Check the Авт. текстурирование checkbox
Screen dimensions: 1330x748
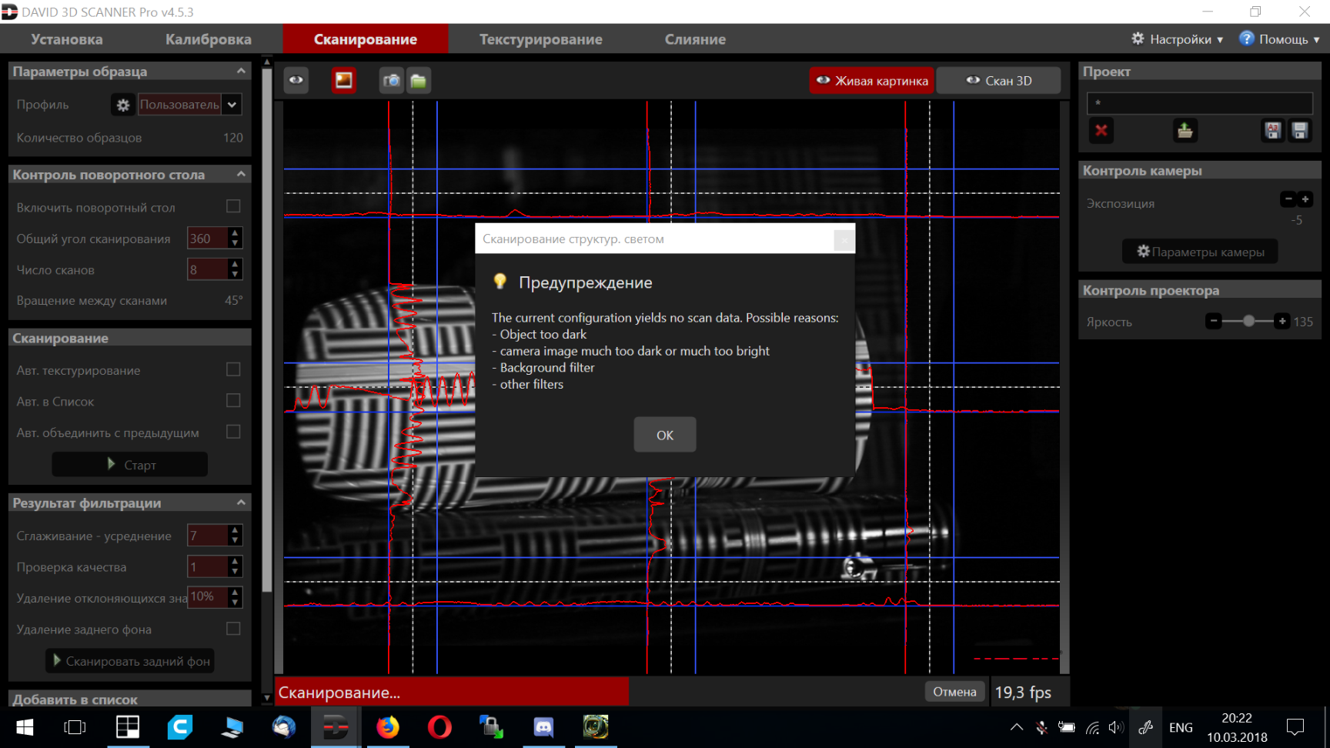(x=233, y=370)
